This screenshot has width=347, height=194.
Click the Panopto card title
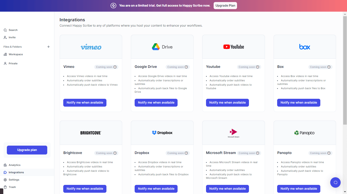click(x=285, y=153)
